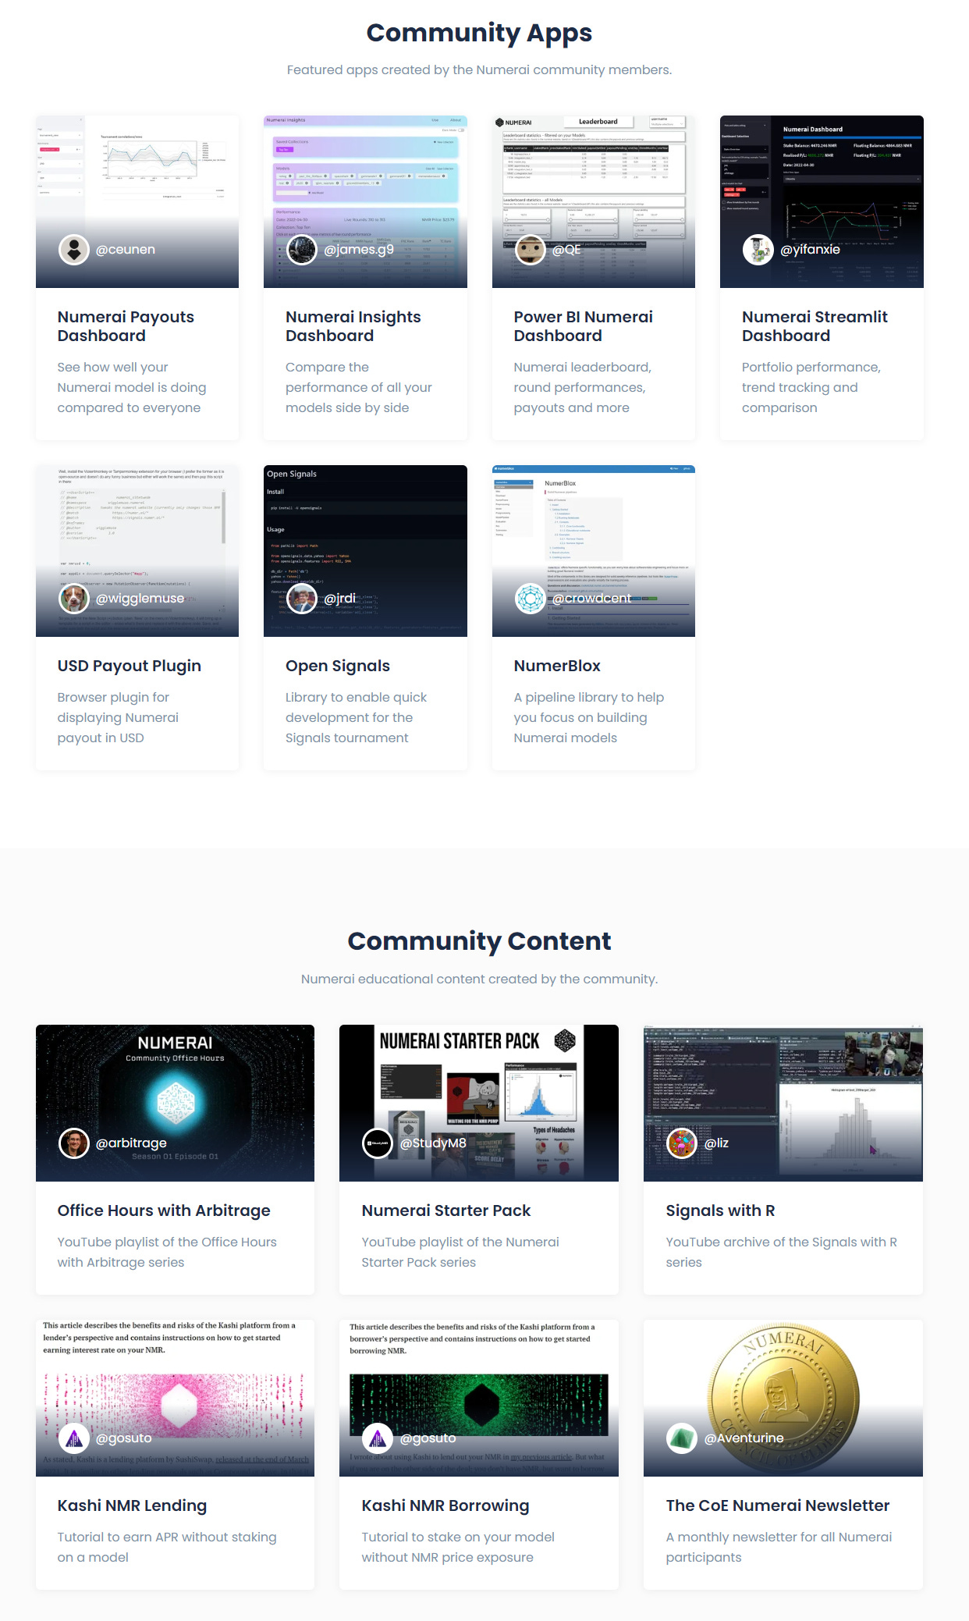This screenshot has height=1621, width=969.
Task: Click the @ceunen username label
Action: point(126,250)
